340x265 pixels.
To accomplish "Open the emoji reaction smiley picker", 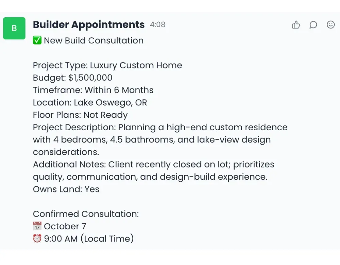I will click(x=330, y=25).
